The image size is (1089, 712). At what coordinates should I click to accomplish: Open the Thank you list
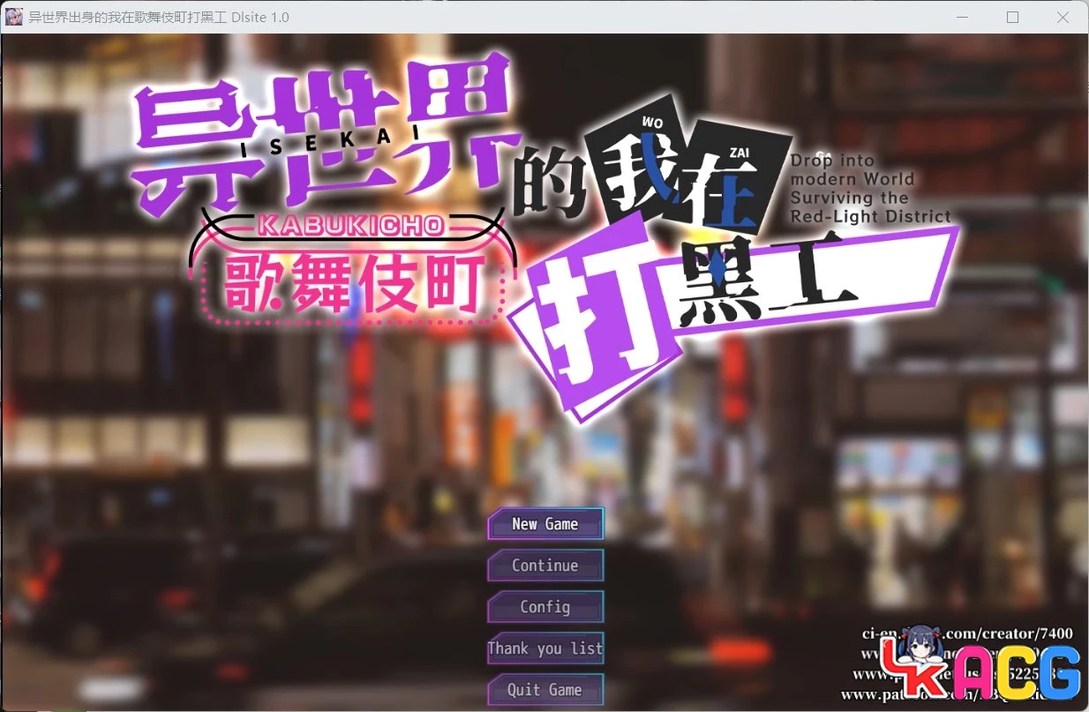[x=545, y=648]
